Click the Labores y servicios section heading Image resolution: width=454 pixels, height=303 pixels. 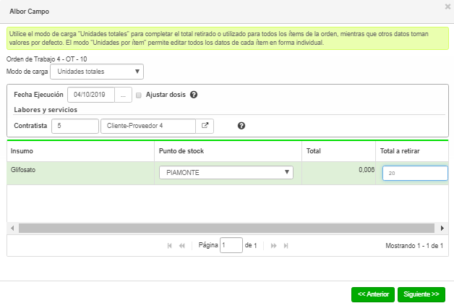(46, 110)
